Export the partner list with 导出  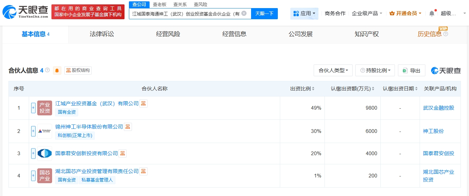(x=411, y=71)
